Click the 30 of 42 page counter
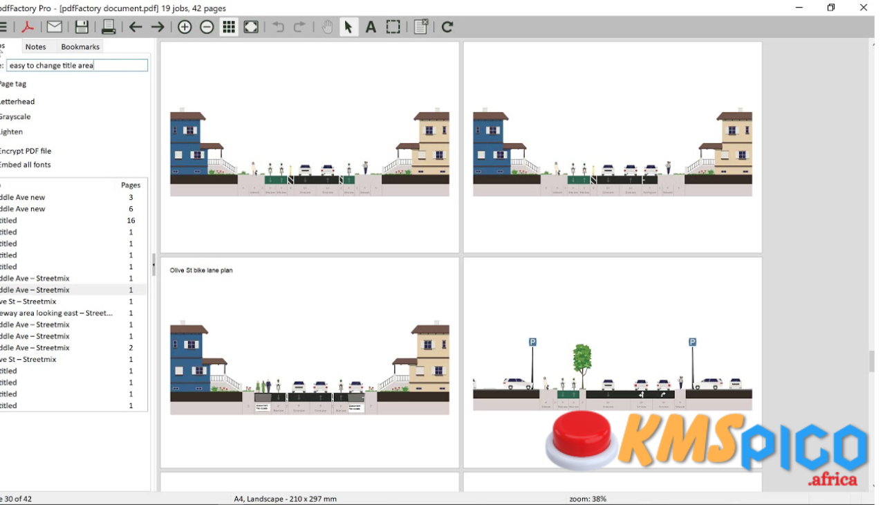 click(17, 499)
